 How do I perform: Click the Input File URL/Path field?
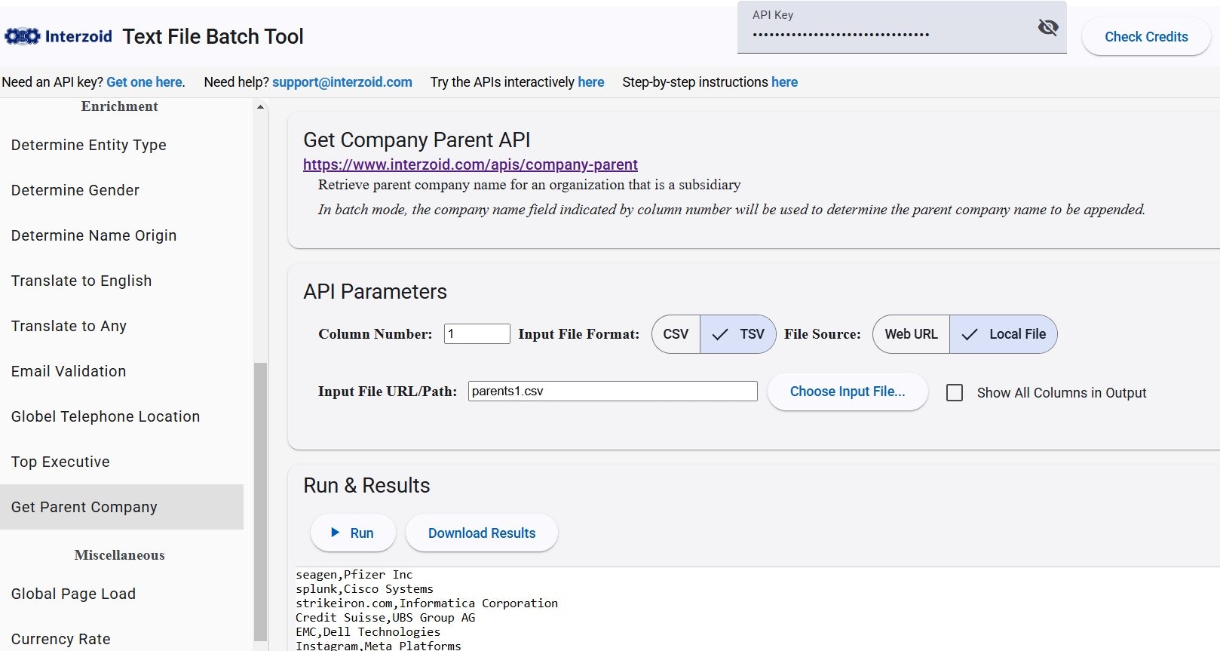[612, 391]
